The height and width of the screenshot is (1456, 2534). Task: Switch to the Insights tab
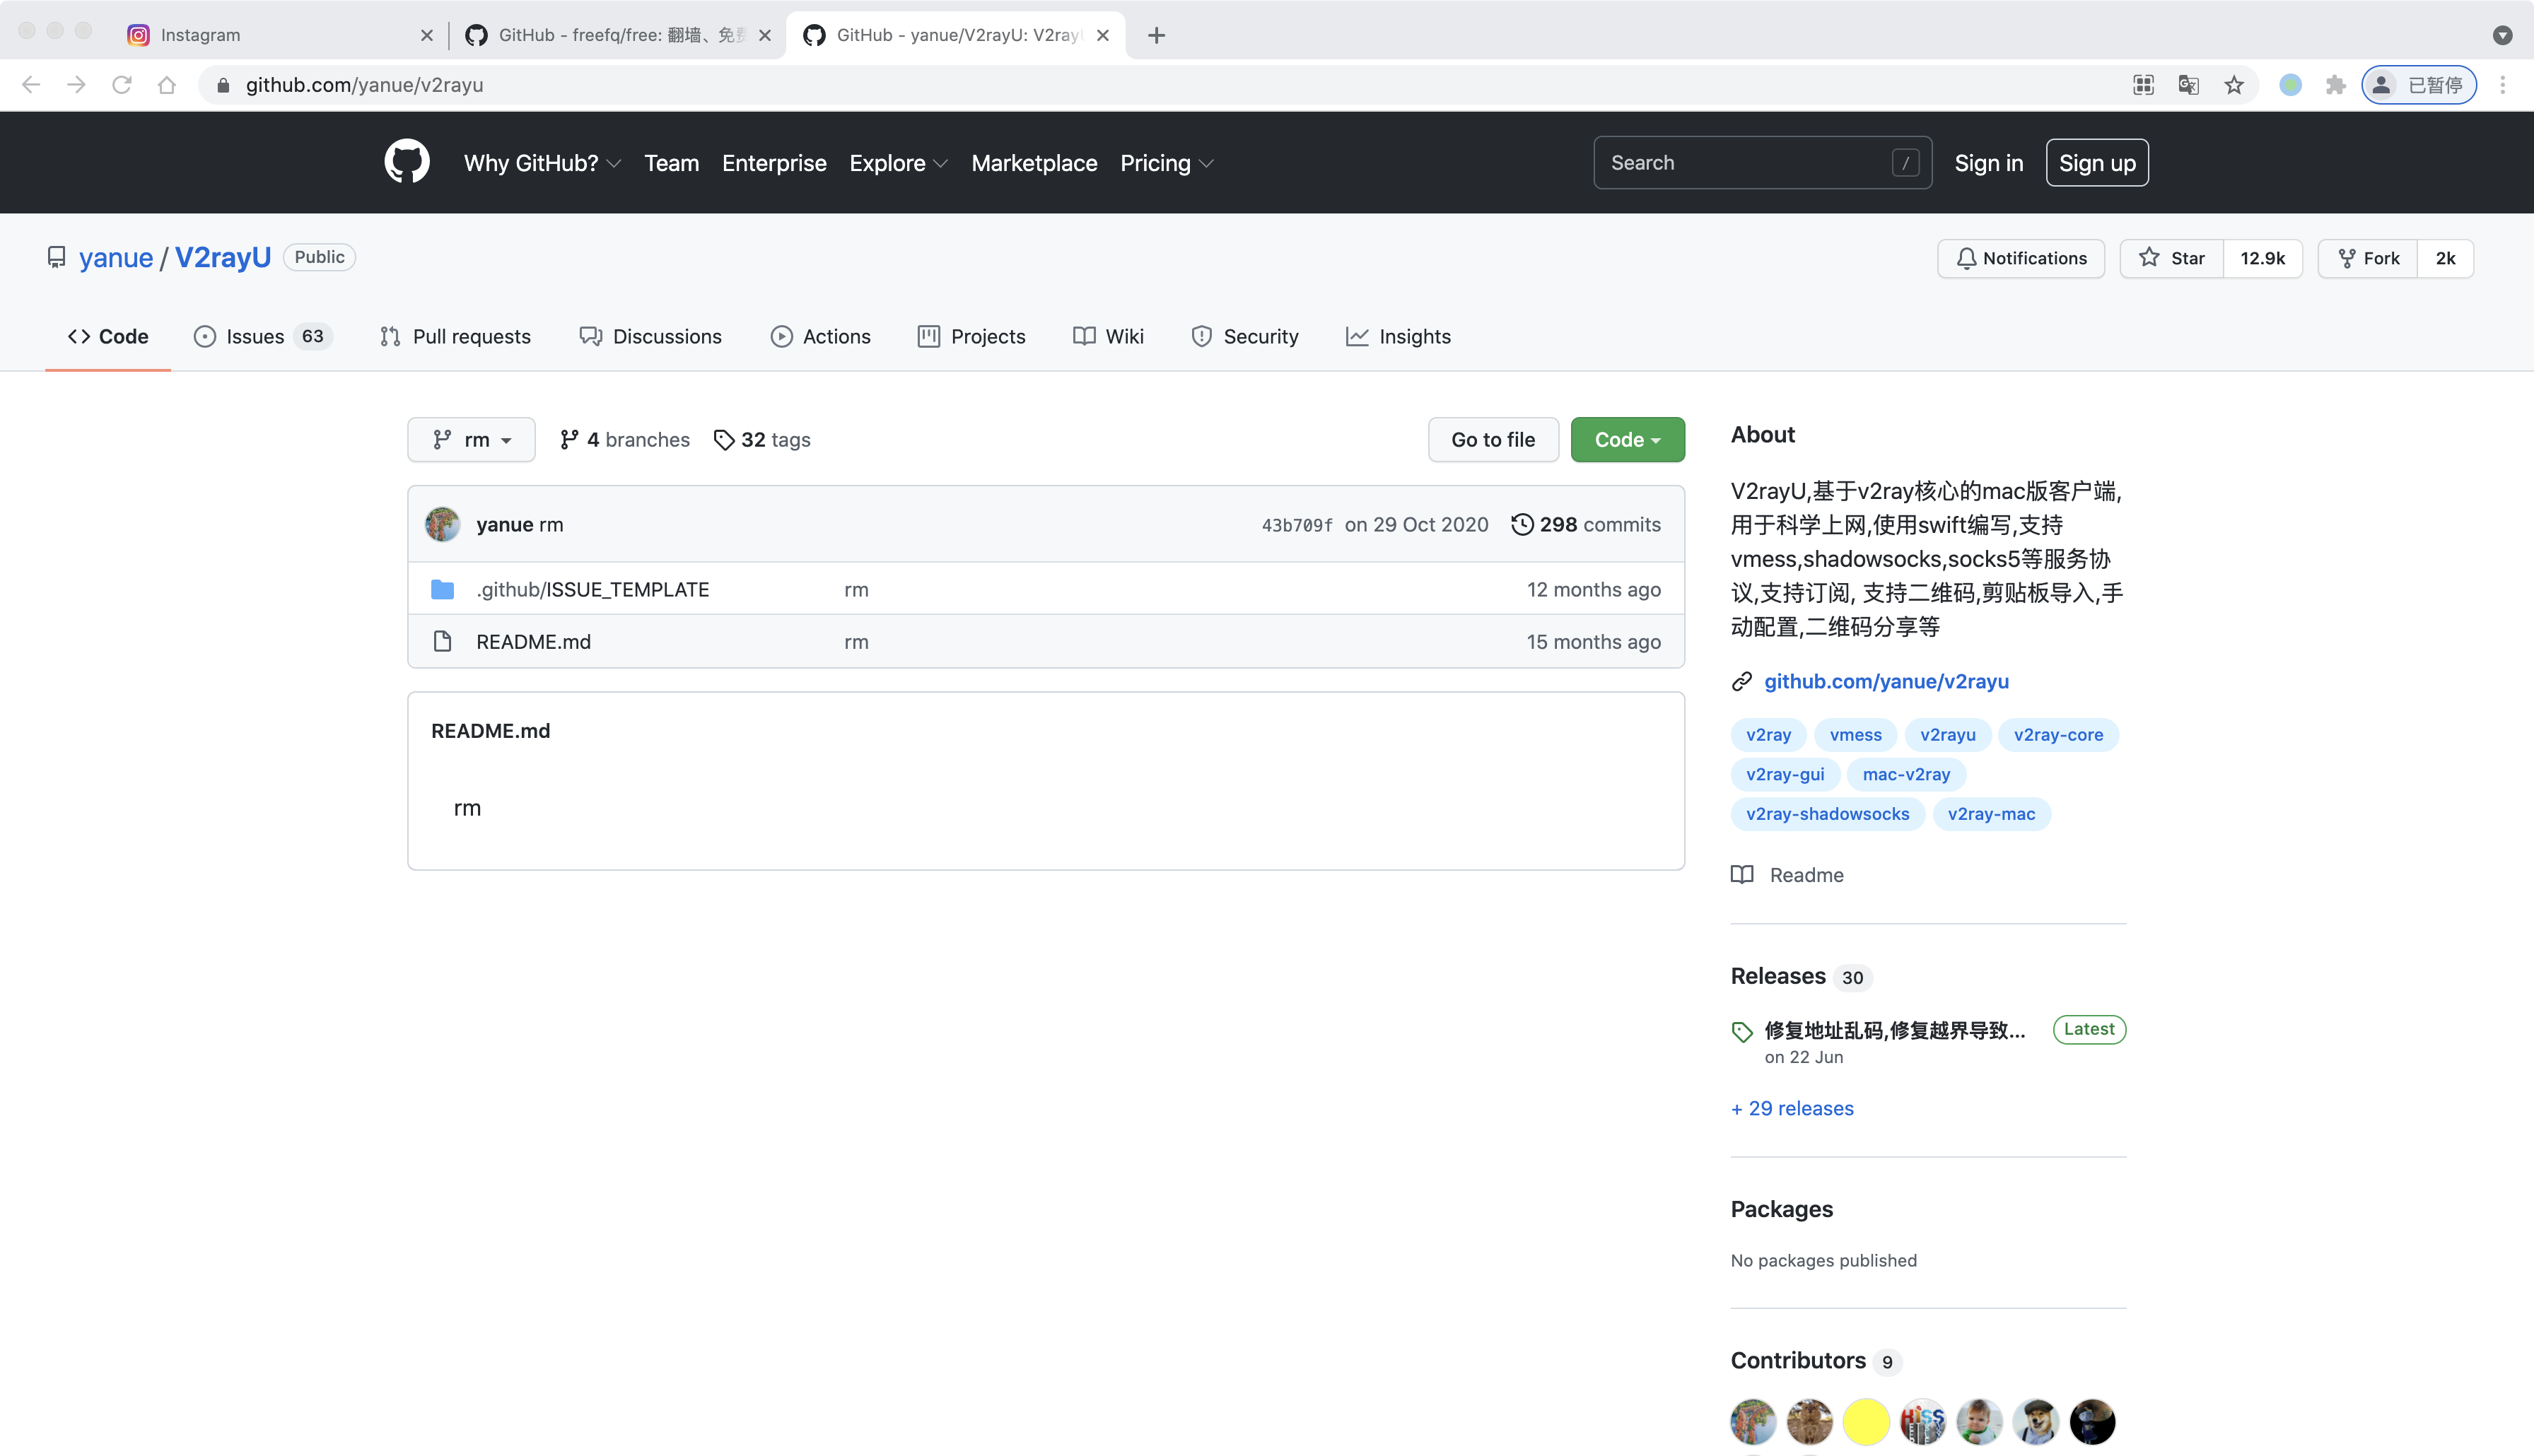point(1398,336)
